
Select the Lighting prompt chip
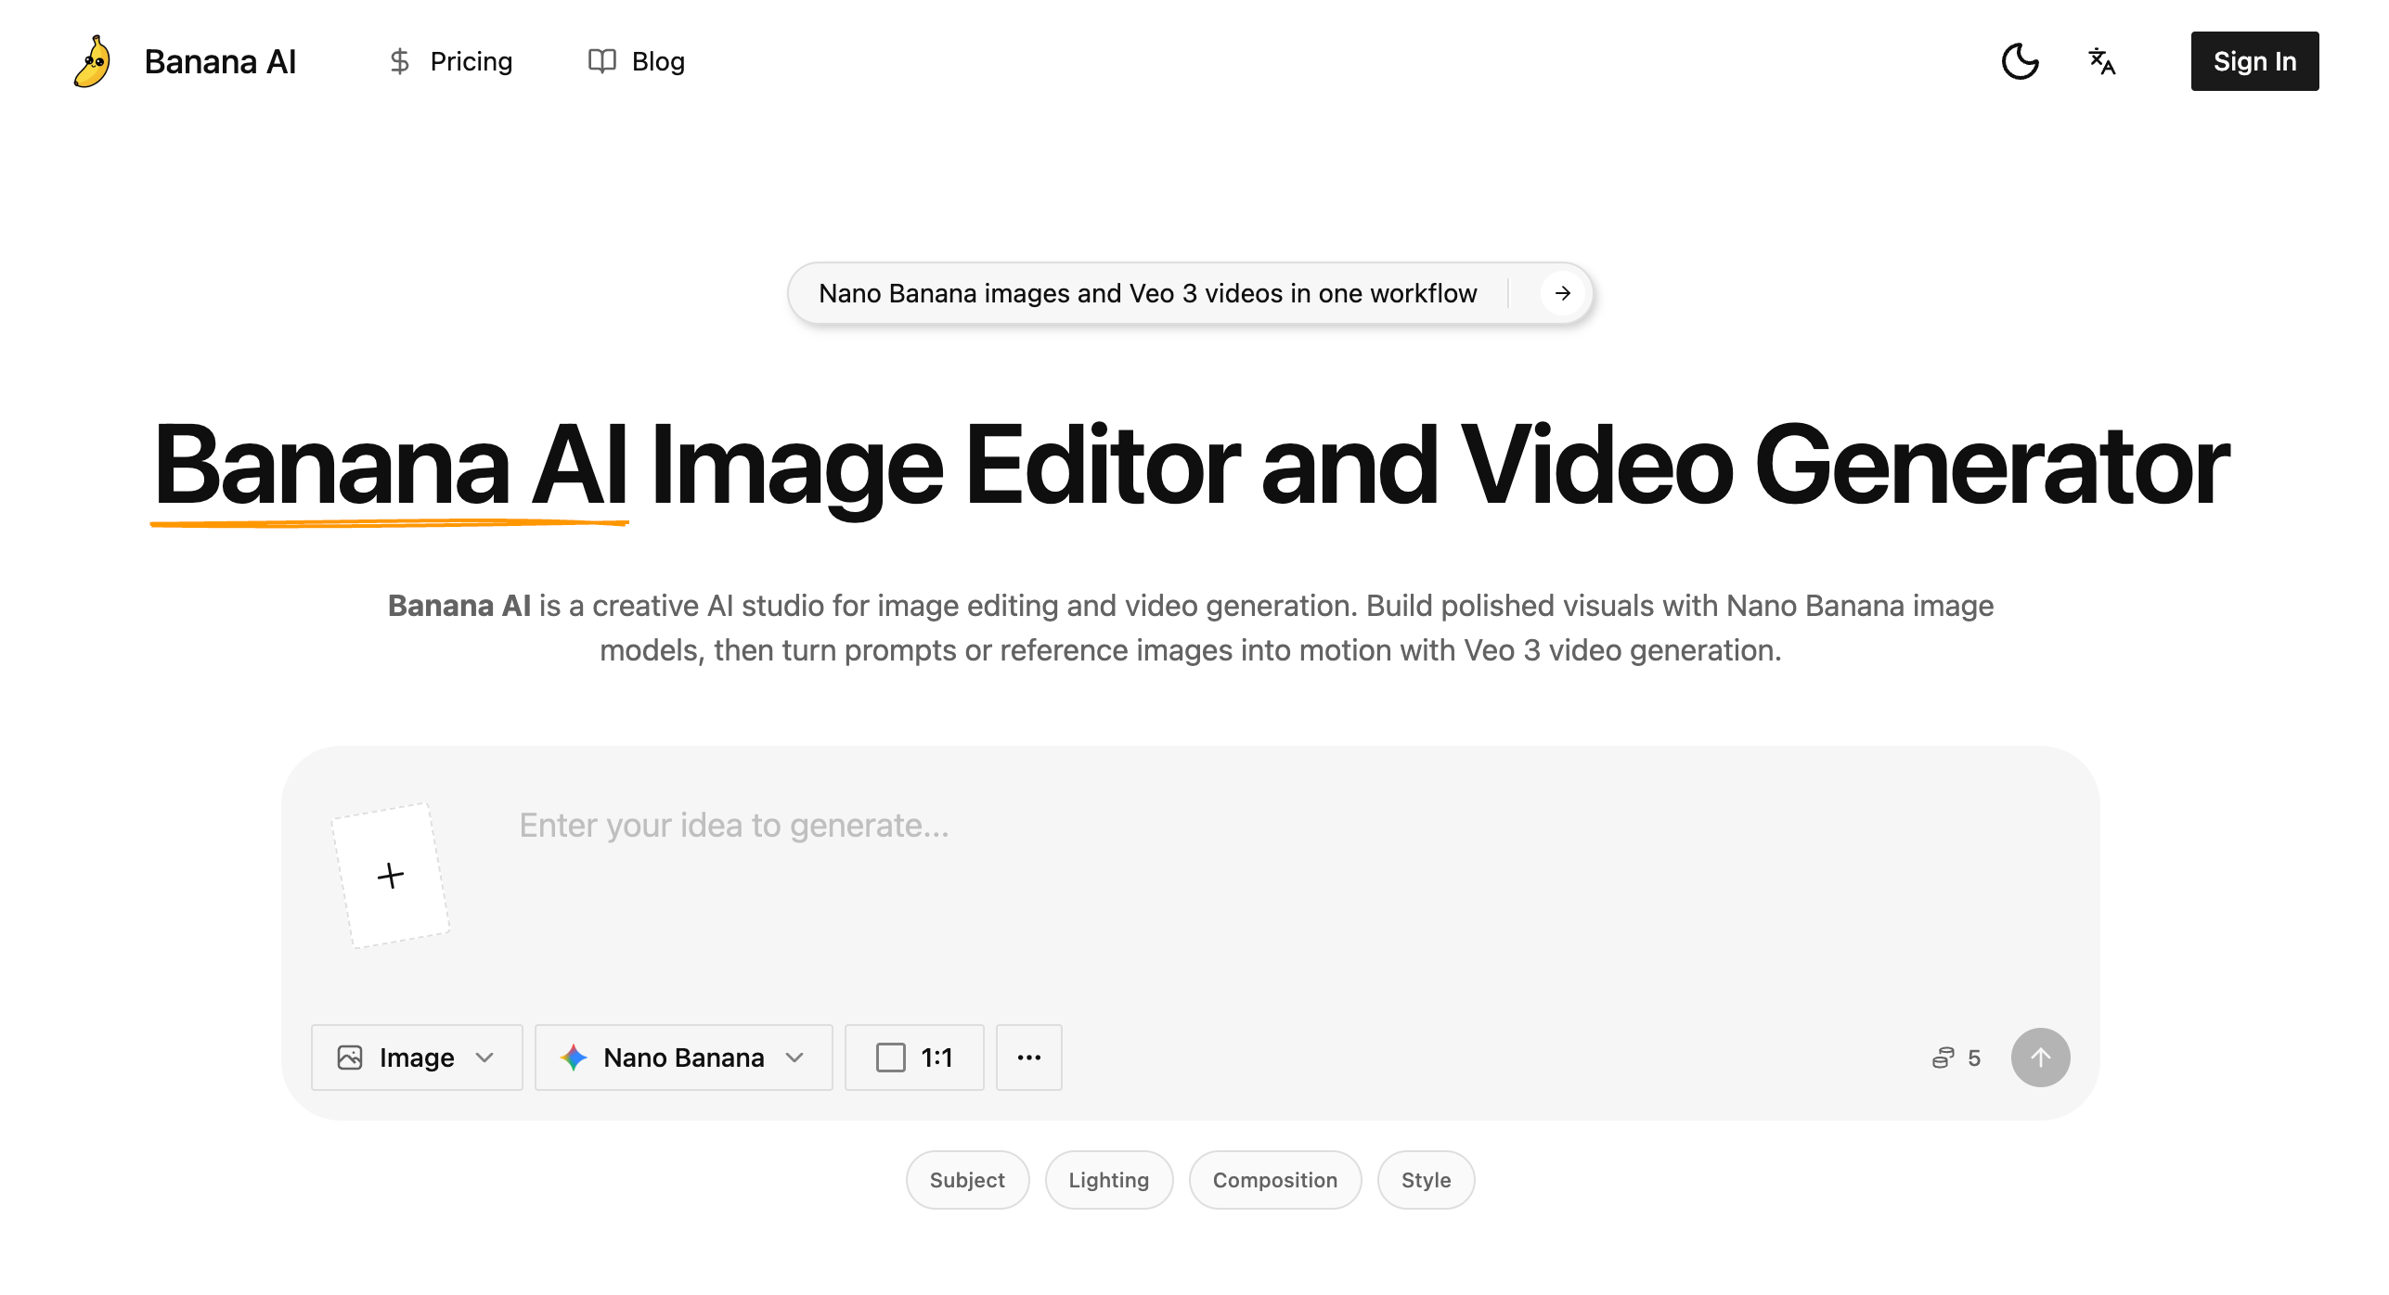tap(1108, 1180)
